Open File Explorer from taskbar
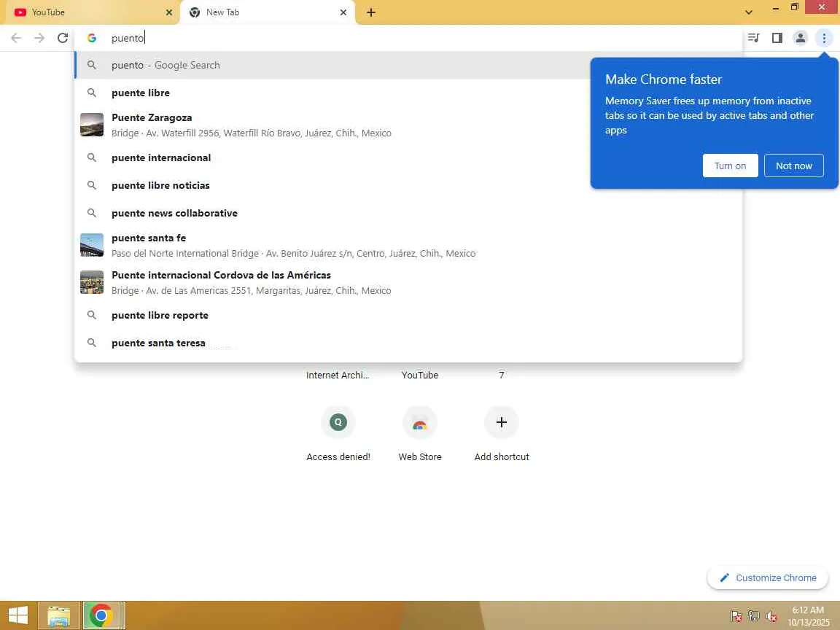Screen dimensions: 840x630 click(59, 615)
